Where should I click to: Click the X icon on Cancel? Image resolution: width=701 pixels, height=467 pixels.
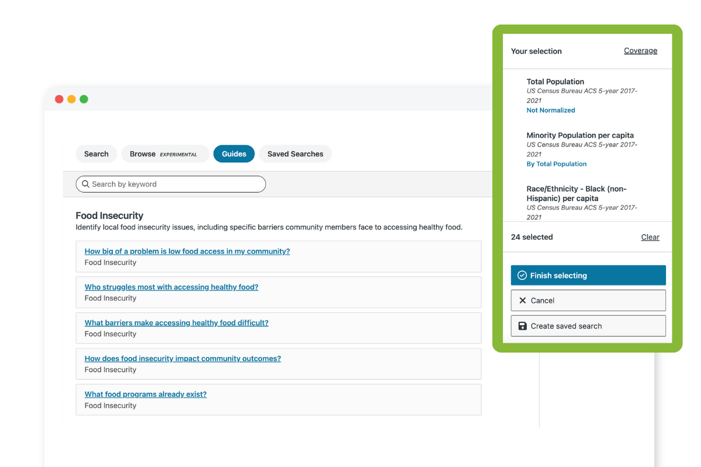tap(522, 301)
